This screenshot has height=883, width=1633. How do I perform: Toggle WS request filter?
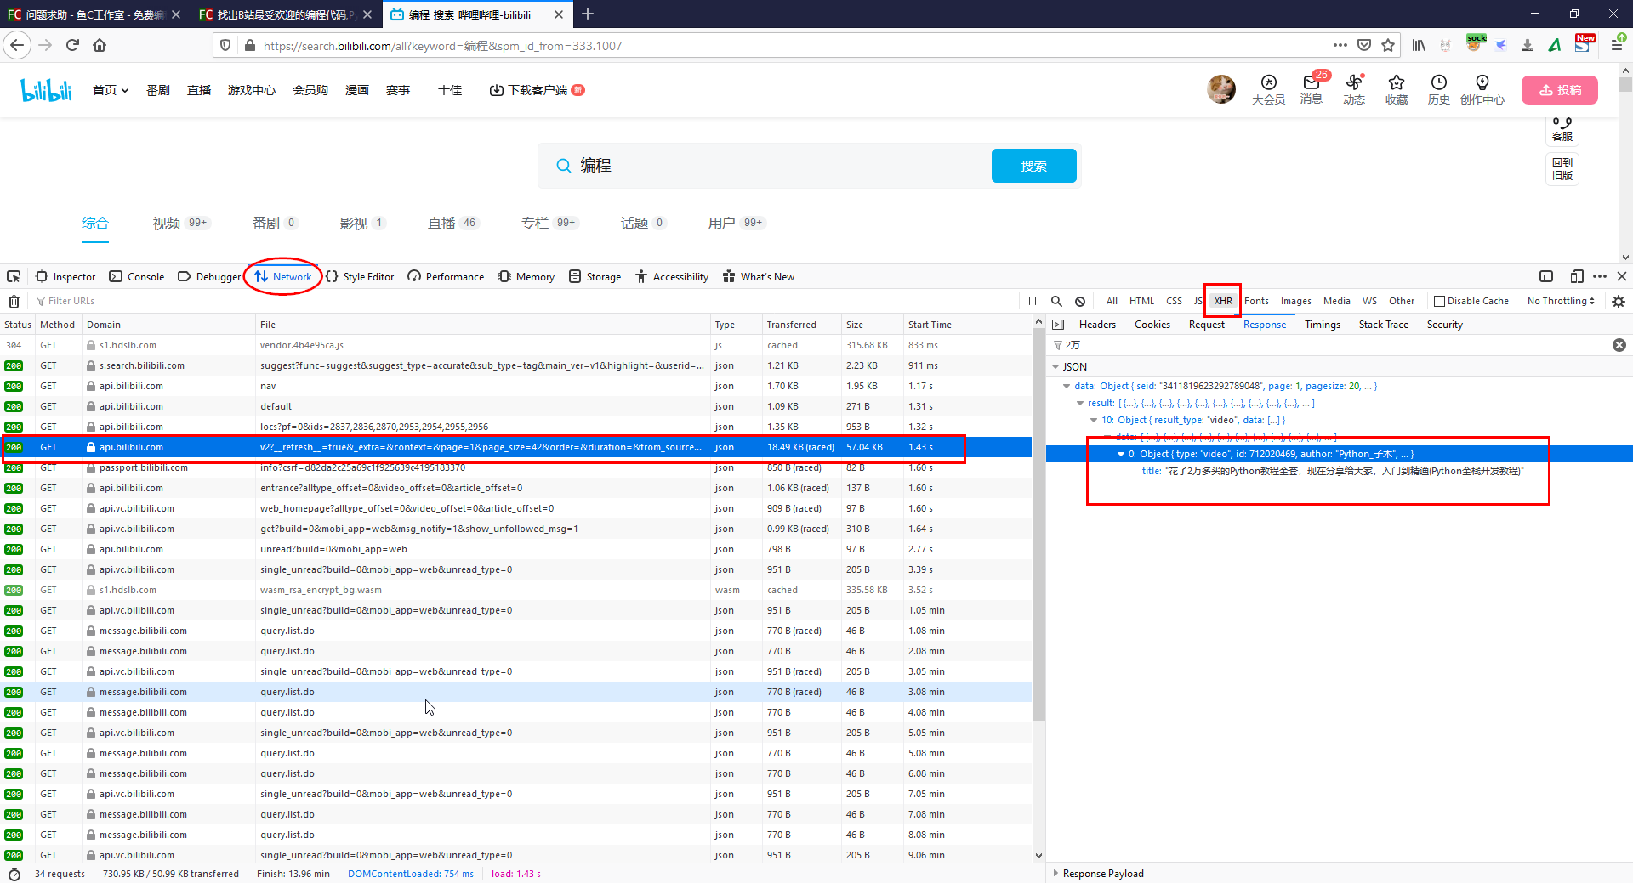click(1369, 301)
